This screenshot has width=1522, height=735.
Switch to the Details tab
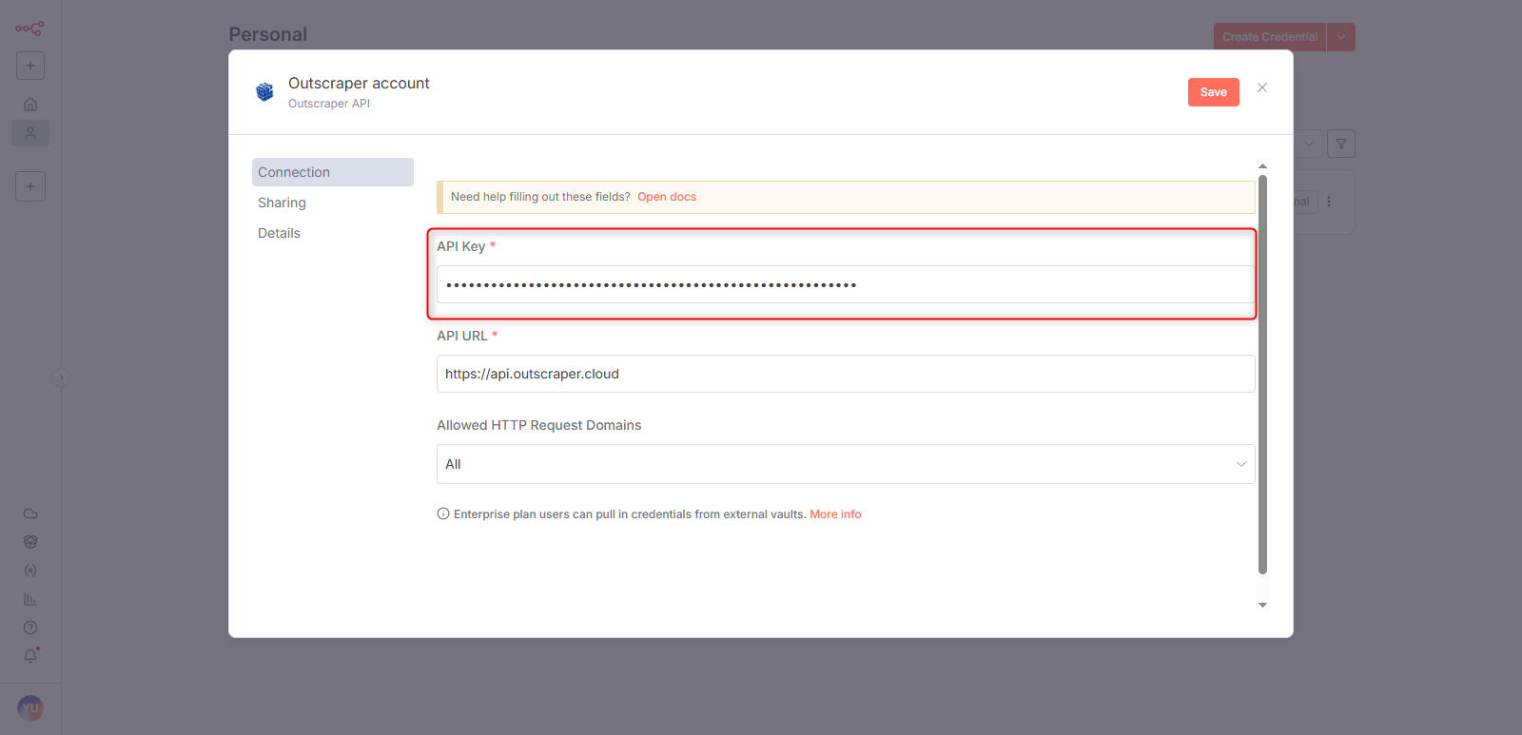[279, 233]
